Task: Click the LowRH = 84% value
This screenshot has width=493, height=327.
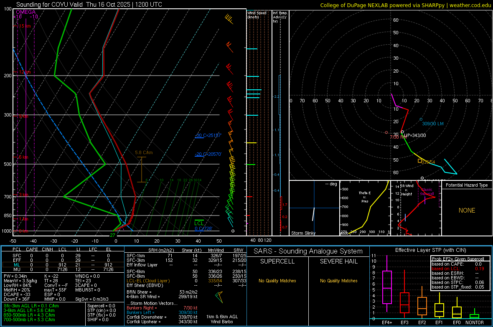Action: (x=17, y=285)
